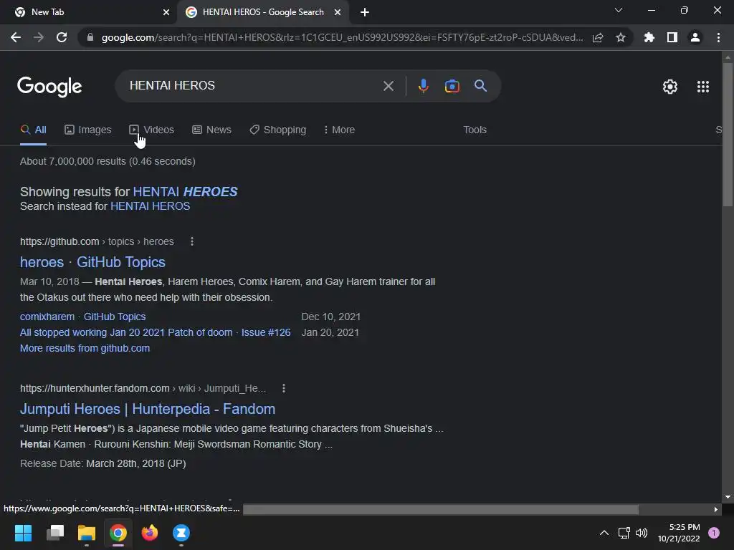
Task: Search instead for HENTAI HEROS
Action: 151,206
